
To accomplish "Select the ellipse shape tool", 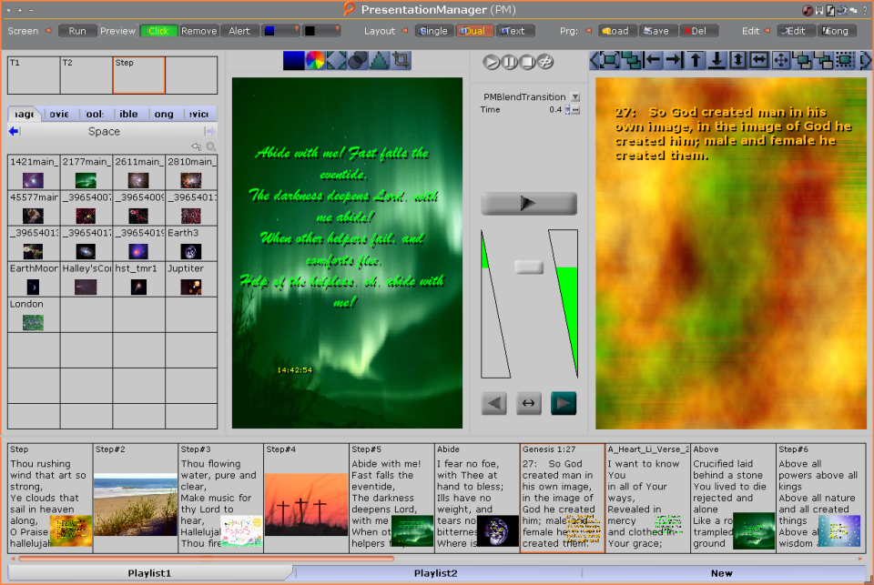I will [357, 61].
